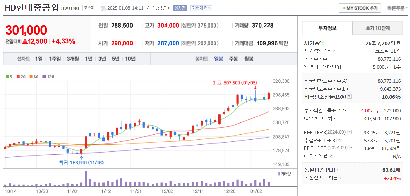This screenshot has height=196, width=410.
Task: Click the help icon next to PBR
Action: coord(351,148)
